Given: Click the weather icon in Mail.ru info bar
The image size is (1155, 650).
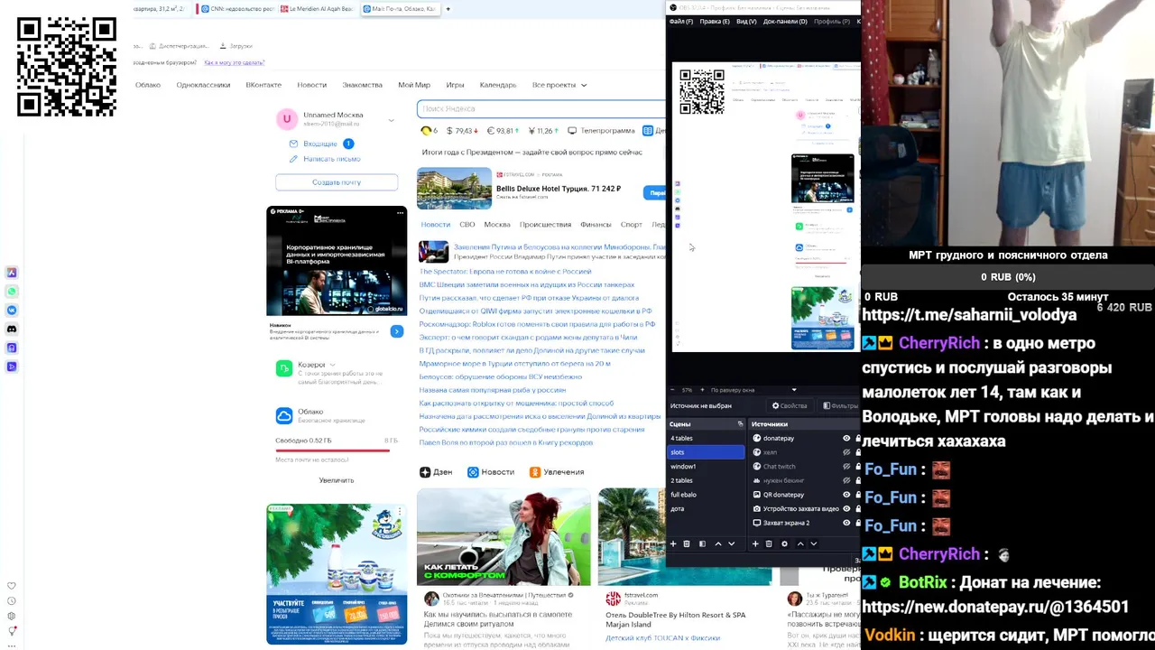Looking at the screenshot, I should pos(426,131).
